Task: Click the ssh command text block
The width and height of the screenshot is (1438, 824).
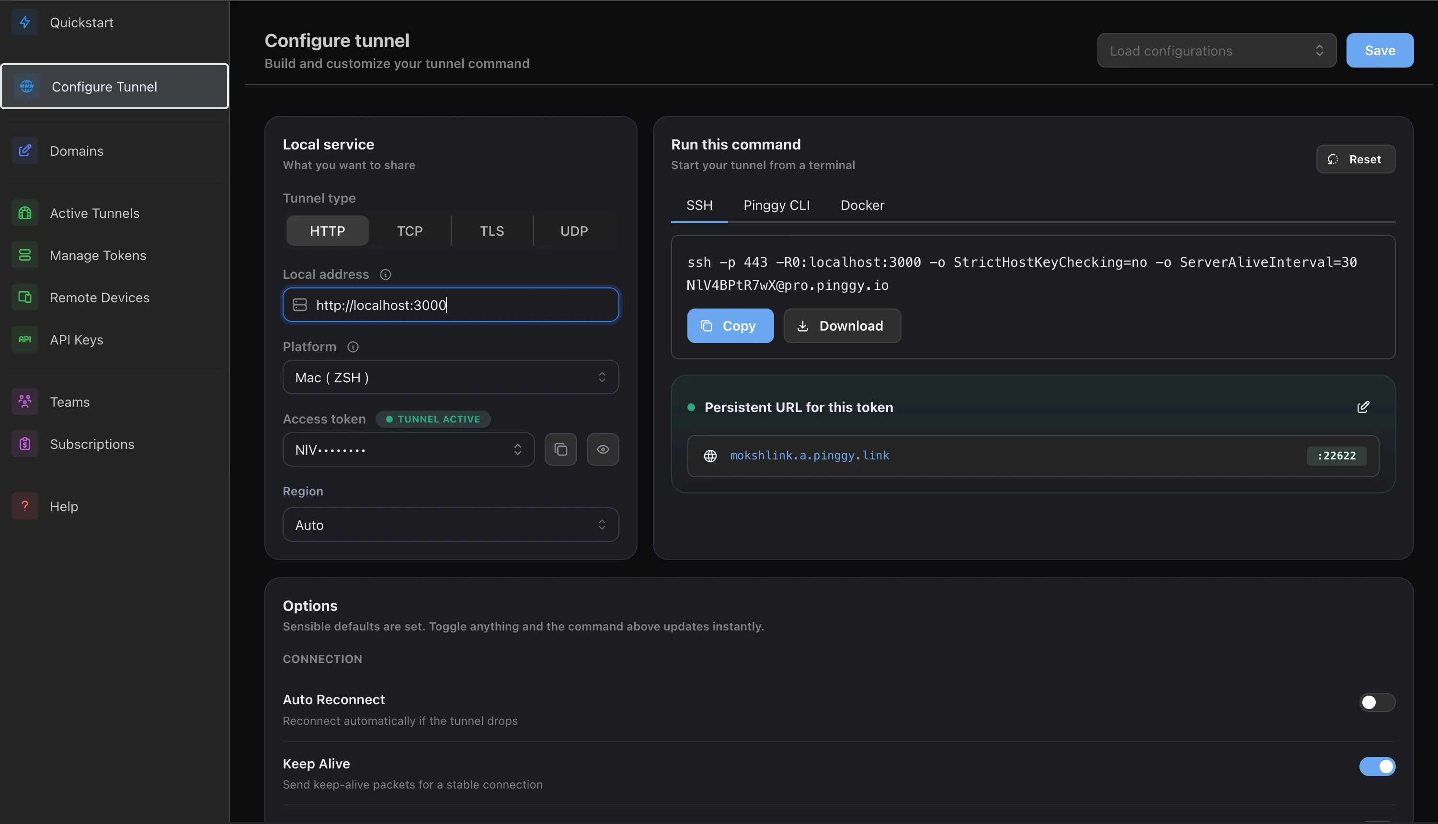Action: [1022, 274]
